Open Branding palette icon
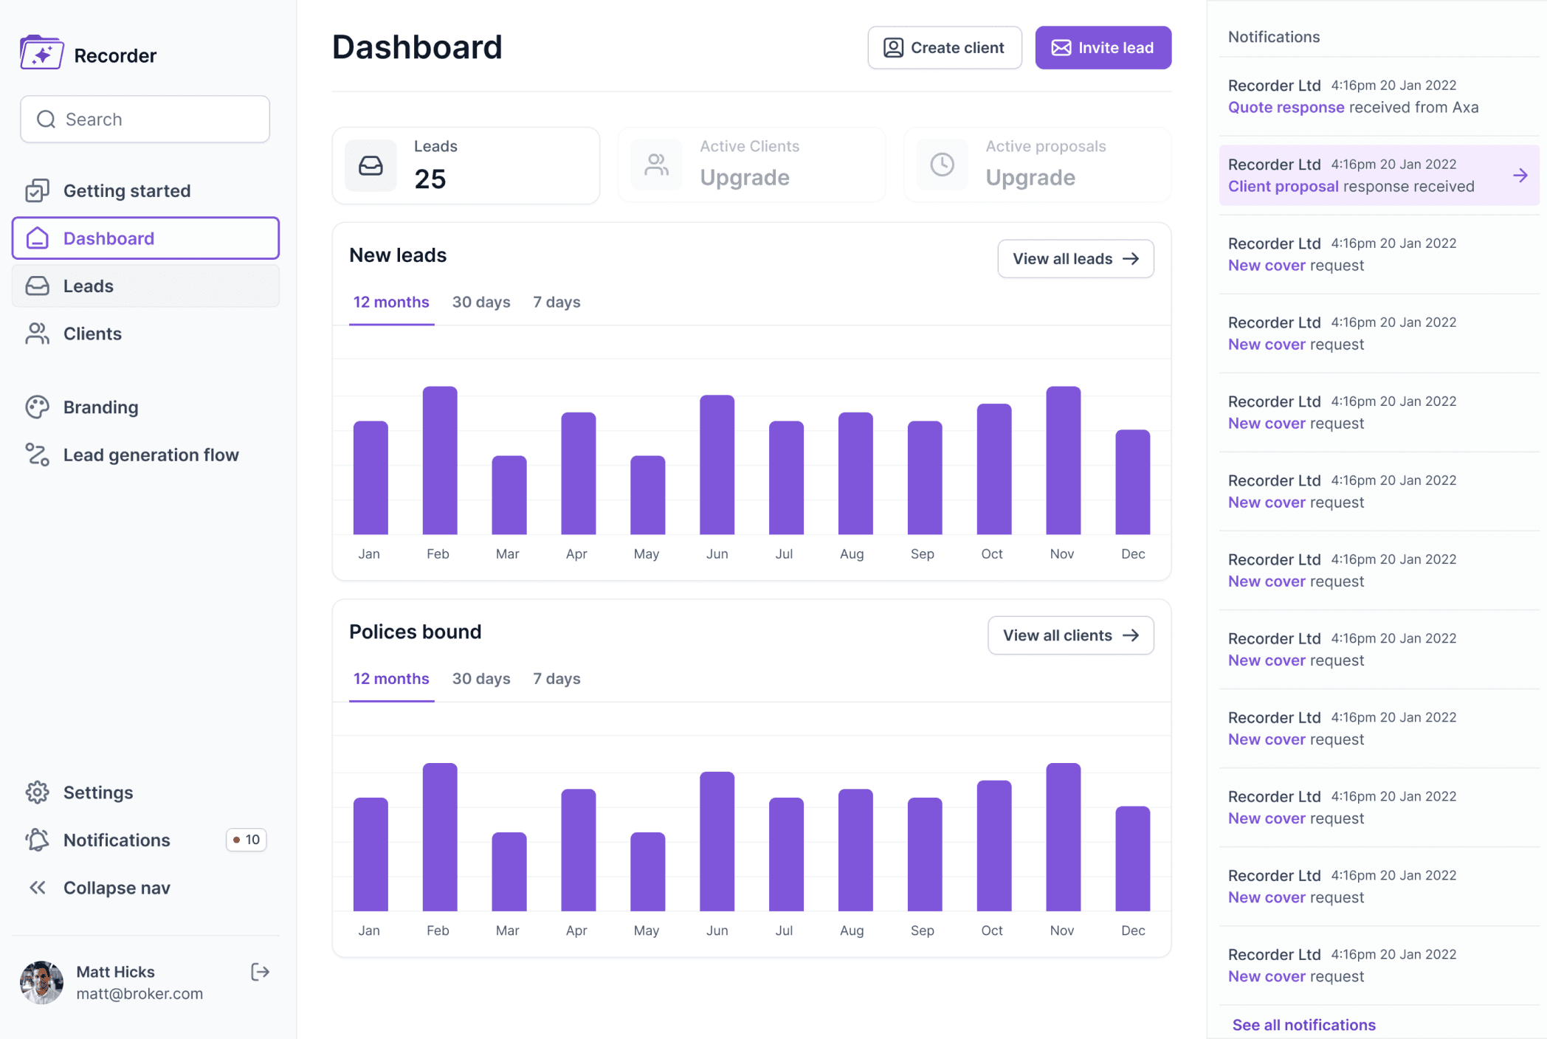Viewport: 1547px width, 1039px height. [37, 407]
